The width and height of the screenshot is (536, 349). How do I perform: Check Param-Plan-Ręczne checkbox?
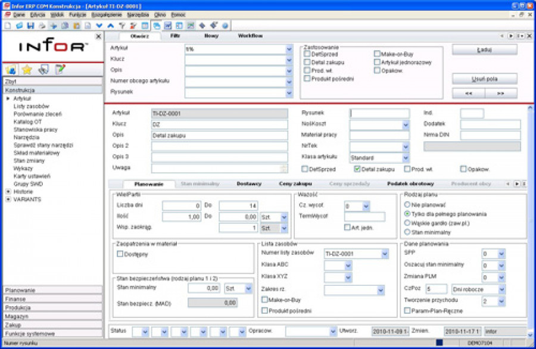click(407, 310)
